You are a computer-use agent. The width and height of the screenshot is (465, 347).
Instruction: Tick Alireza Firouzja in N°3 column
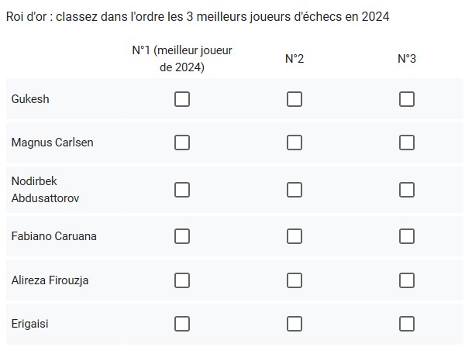tap(407, 280)
